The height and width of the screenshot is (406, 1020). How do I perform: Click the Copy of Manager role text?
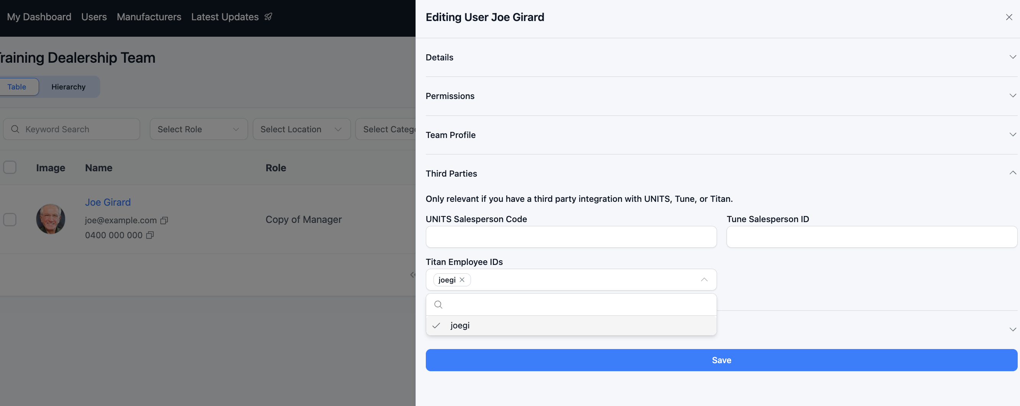click(303, 219)
